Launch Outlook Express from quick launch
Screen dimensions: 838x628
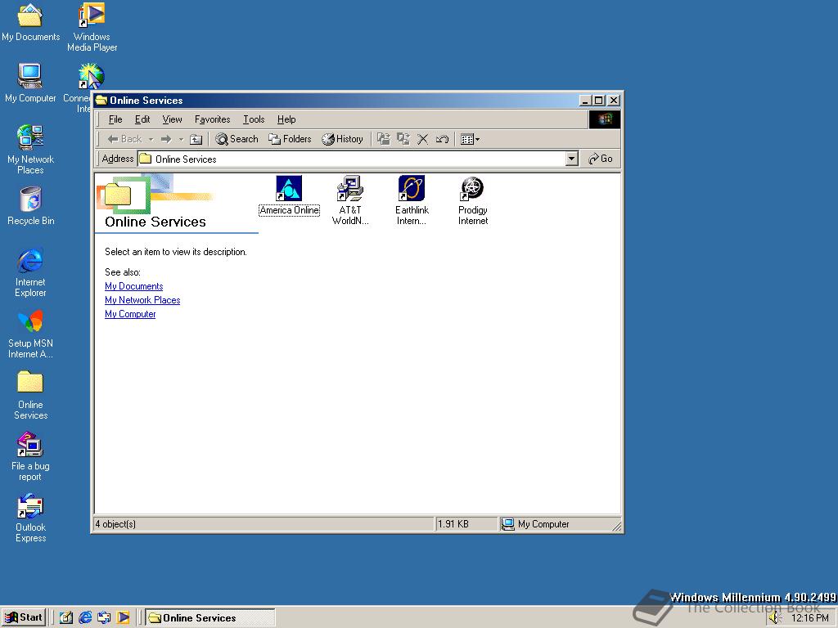coord(104,618)
